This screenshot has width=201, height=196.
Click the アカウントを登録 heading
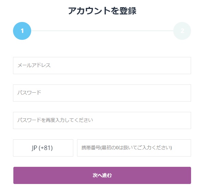click(x=102, y=11)
